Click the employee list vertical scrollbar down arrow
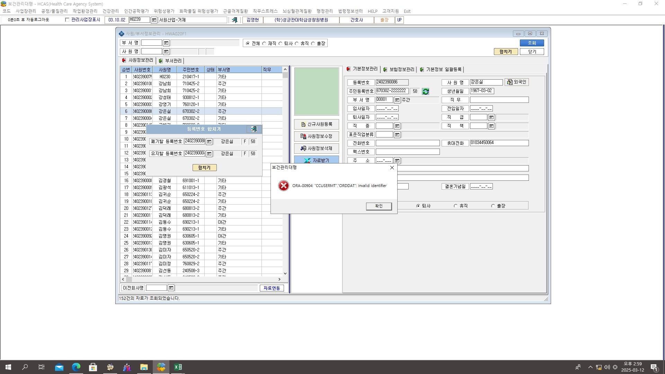Screen dimensions: 665x374 [285, 273]
